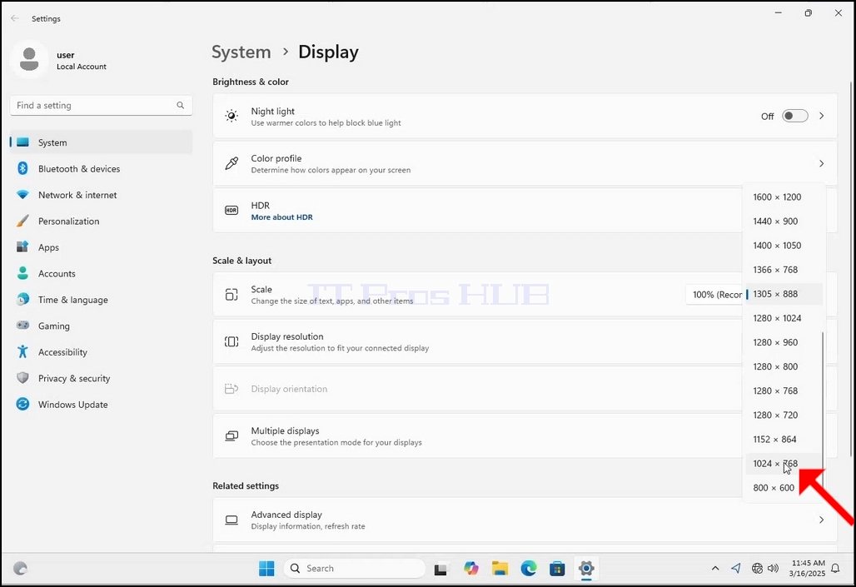Click the Gaming sidebar icon
The width and height of the screenshot is (856, 587).
tap(22, 326)
